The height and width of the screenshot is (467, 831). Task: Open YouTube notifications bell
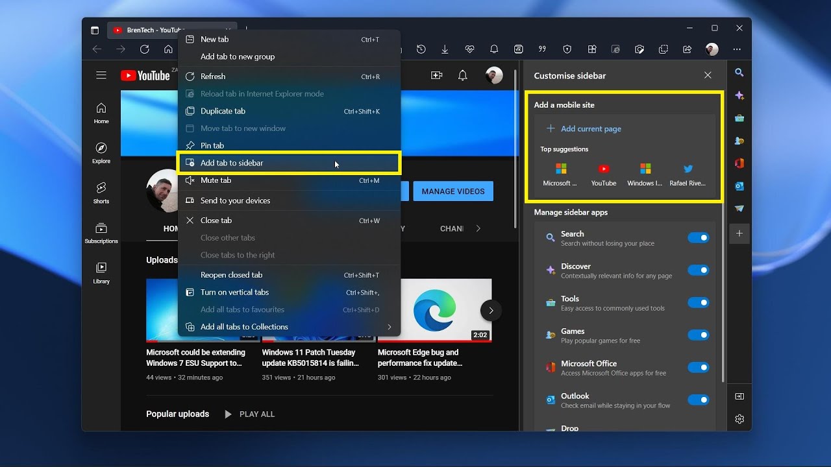pyautogui.click(x=463, y=75)
